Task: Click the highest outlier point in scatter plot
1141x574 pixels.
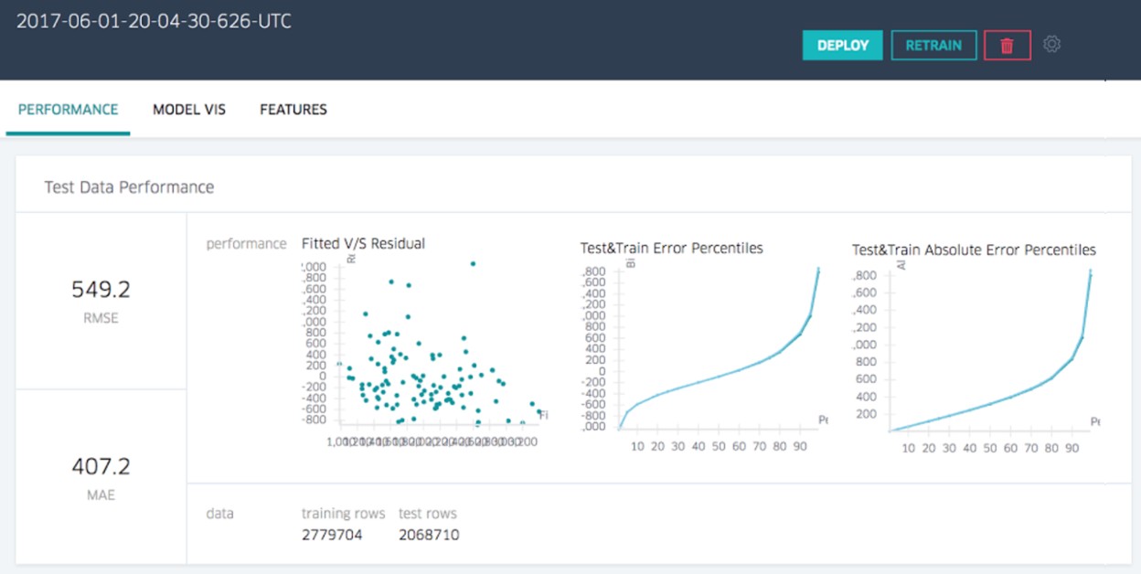Action: [473, 264]
